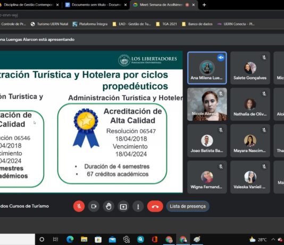284x245 pixels.
Task: Select Wigna Fernand... participant tile
Action: pyautogui.click(x=207, y=177)
